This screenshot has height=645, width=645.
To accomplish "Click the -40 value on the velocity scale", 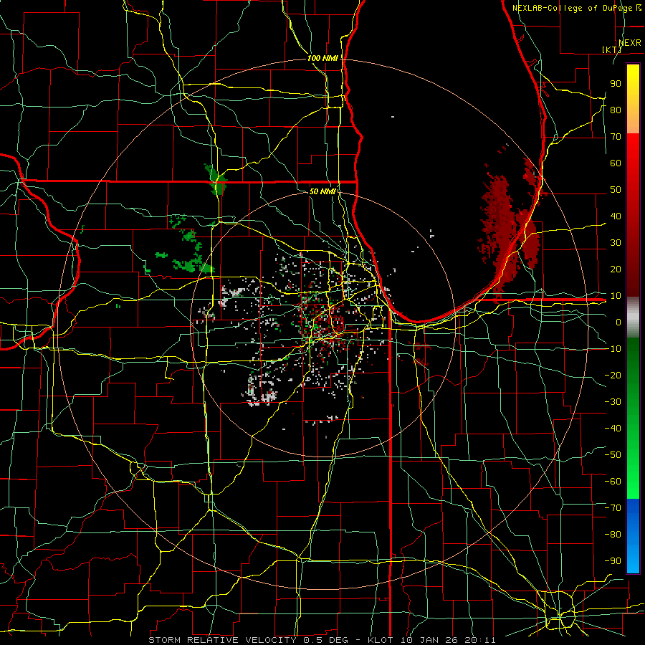I will coord(613,429).
